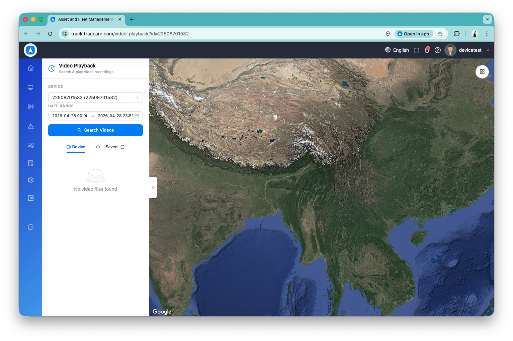
Task: Open the help question mark icon
Action: point(438,50)
